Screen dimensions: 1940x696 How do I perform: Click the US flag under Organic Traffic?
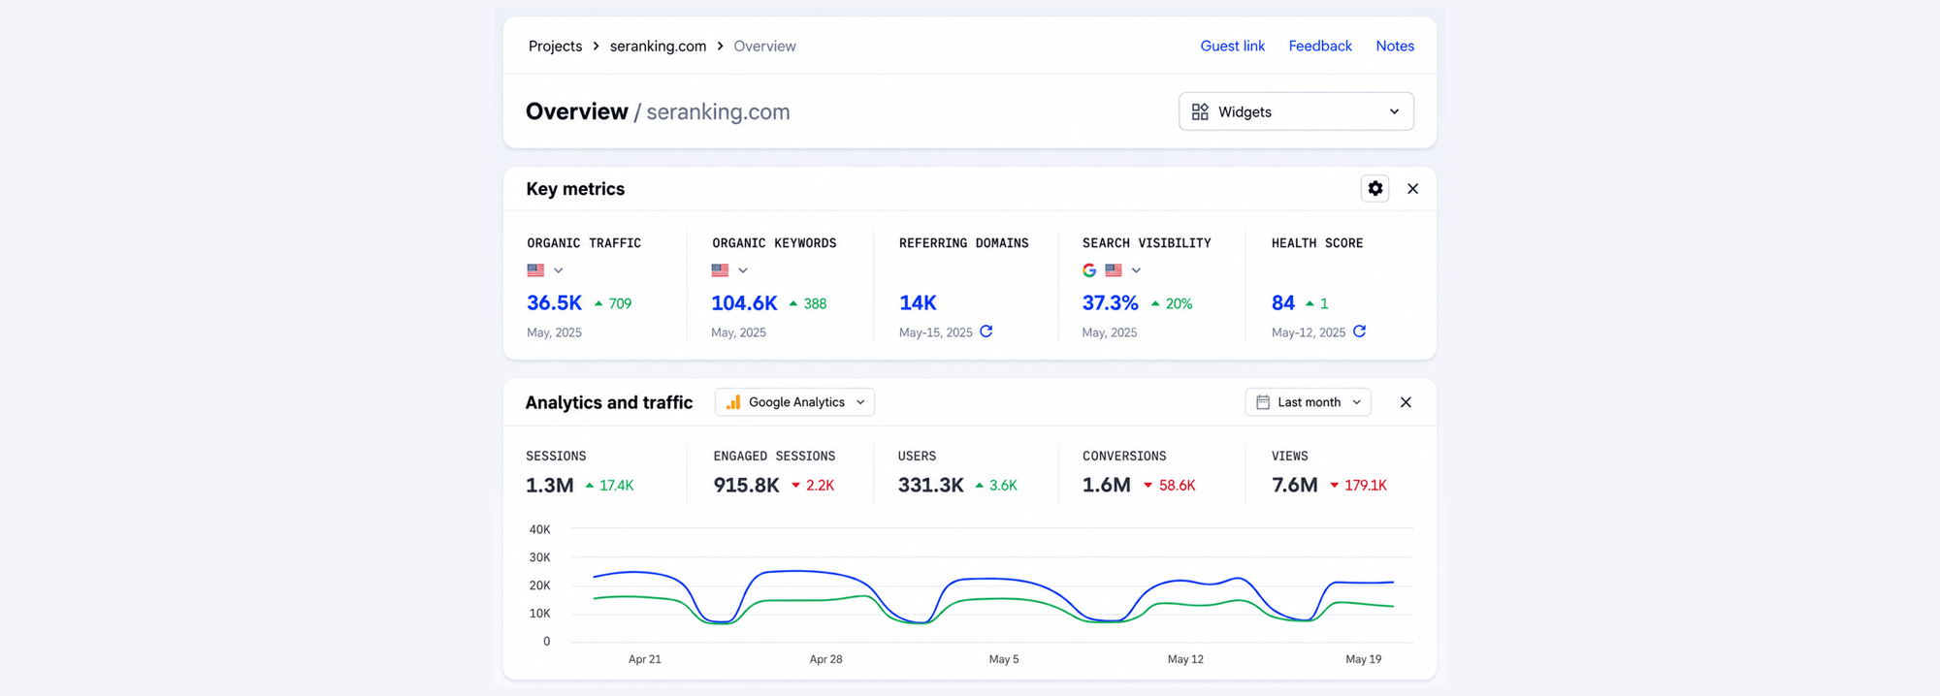tap(535, 270)
